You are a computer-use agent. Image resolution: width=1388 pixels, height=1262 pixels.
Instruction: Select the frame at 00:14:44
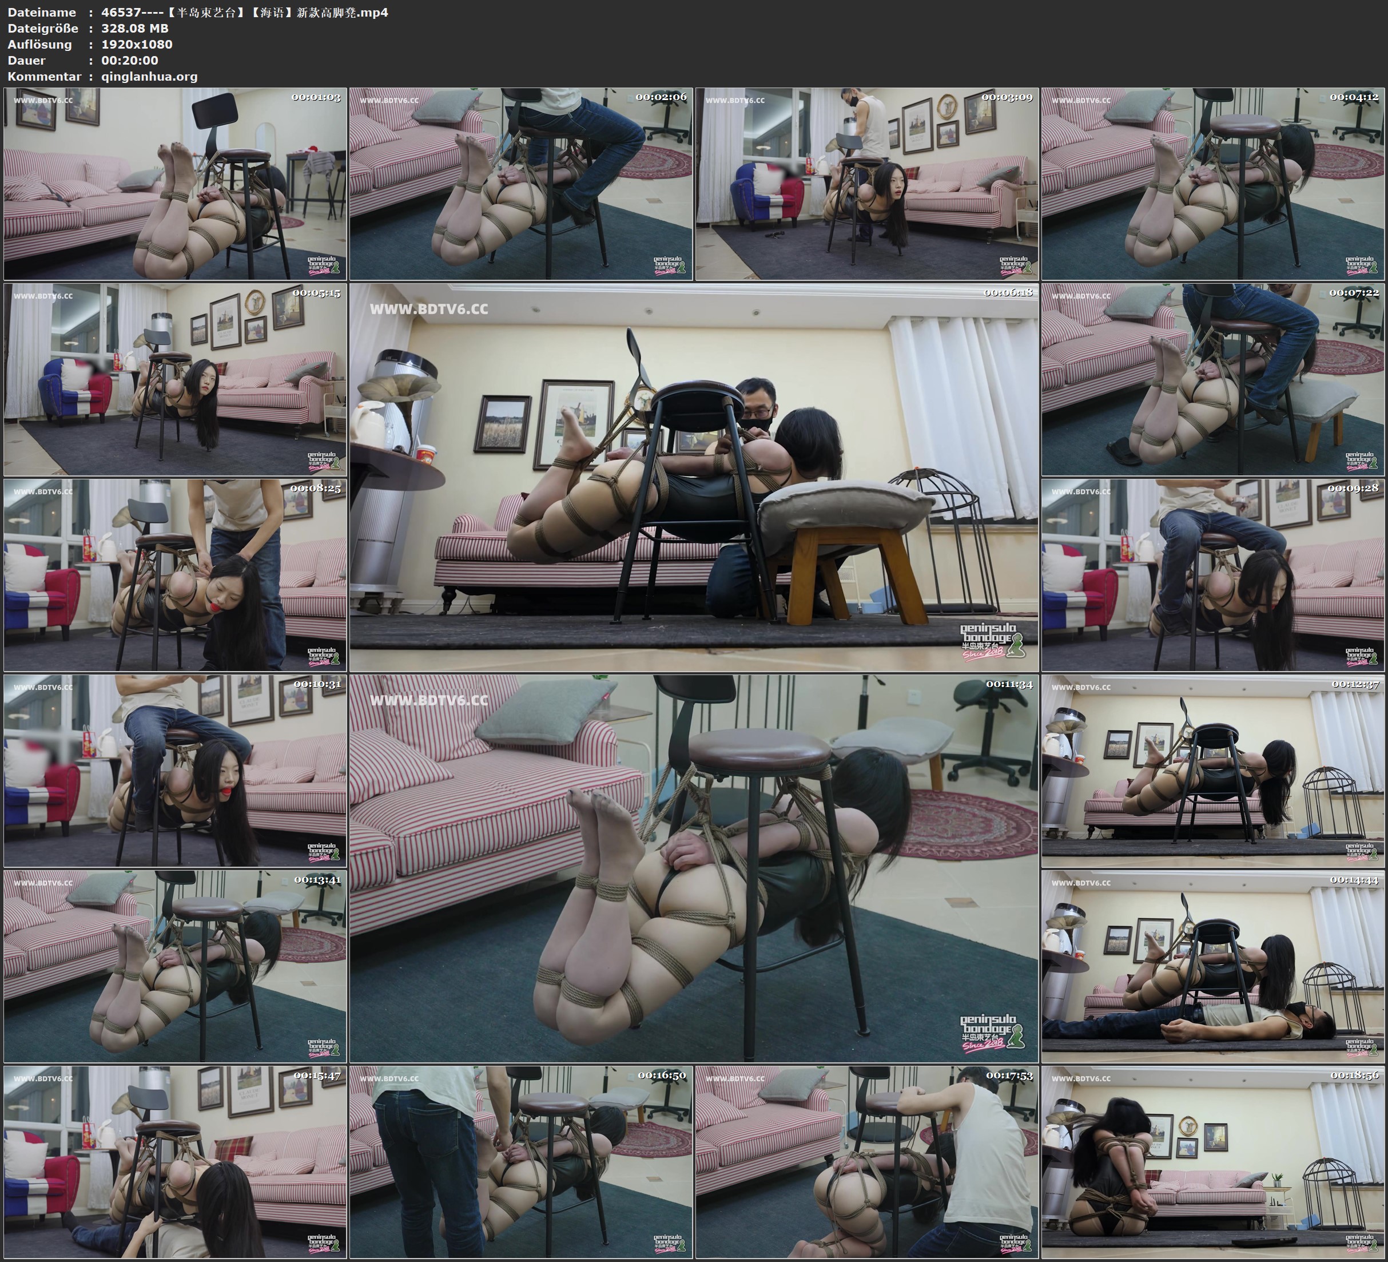pyautogui.click(x=1213, y=966)
